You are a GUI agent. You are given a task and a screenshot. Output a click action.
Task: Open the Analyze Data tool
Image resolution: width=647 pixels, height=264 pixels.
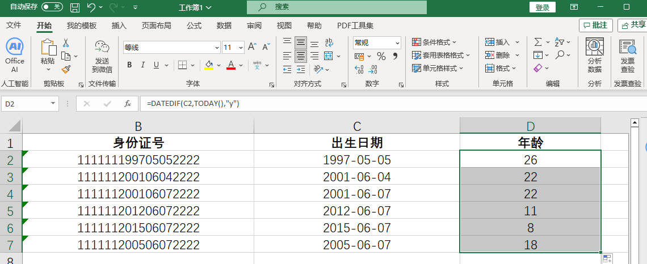click(595, 56)
